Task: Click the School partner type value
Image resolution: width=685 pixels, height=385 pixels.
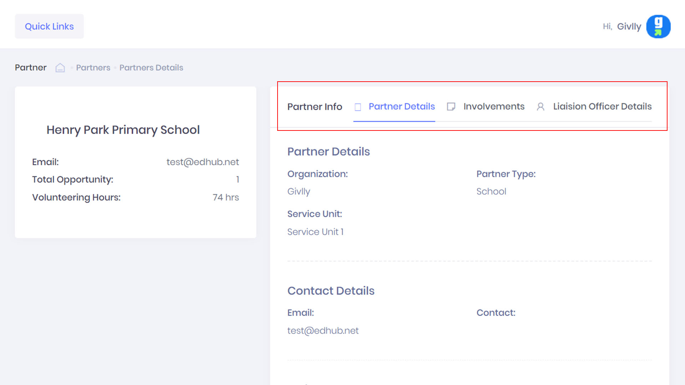Action: click(491, 191)
